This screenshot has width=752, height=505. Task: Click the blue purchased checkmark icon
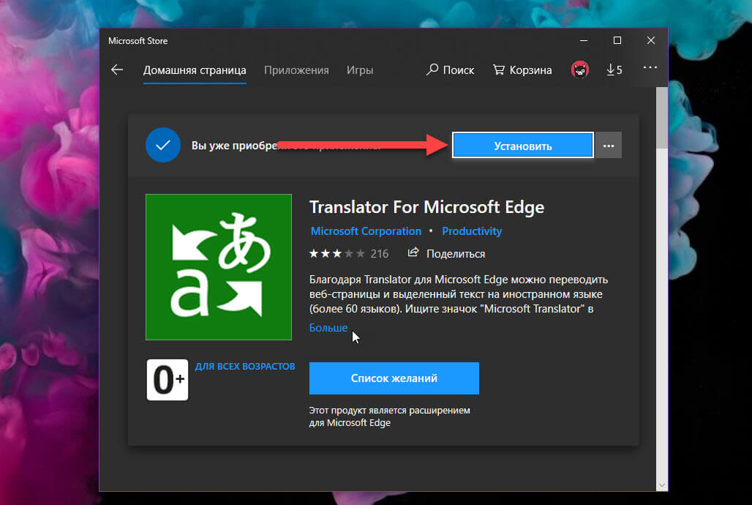tap(163, 145)
